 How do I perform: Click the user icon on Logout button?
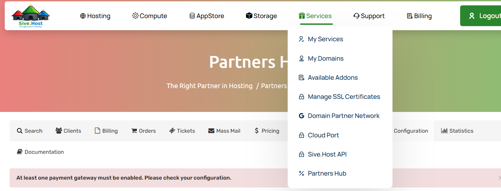(472, 16)
